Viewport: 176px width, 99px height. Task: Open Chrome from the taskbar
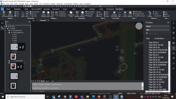[65, 97]
